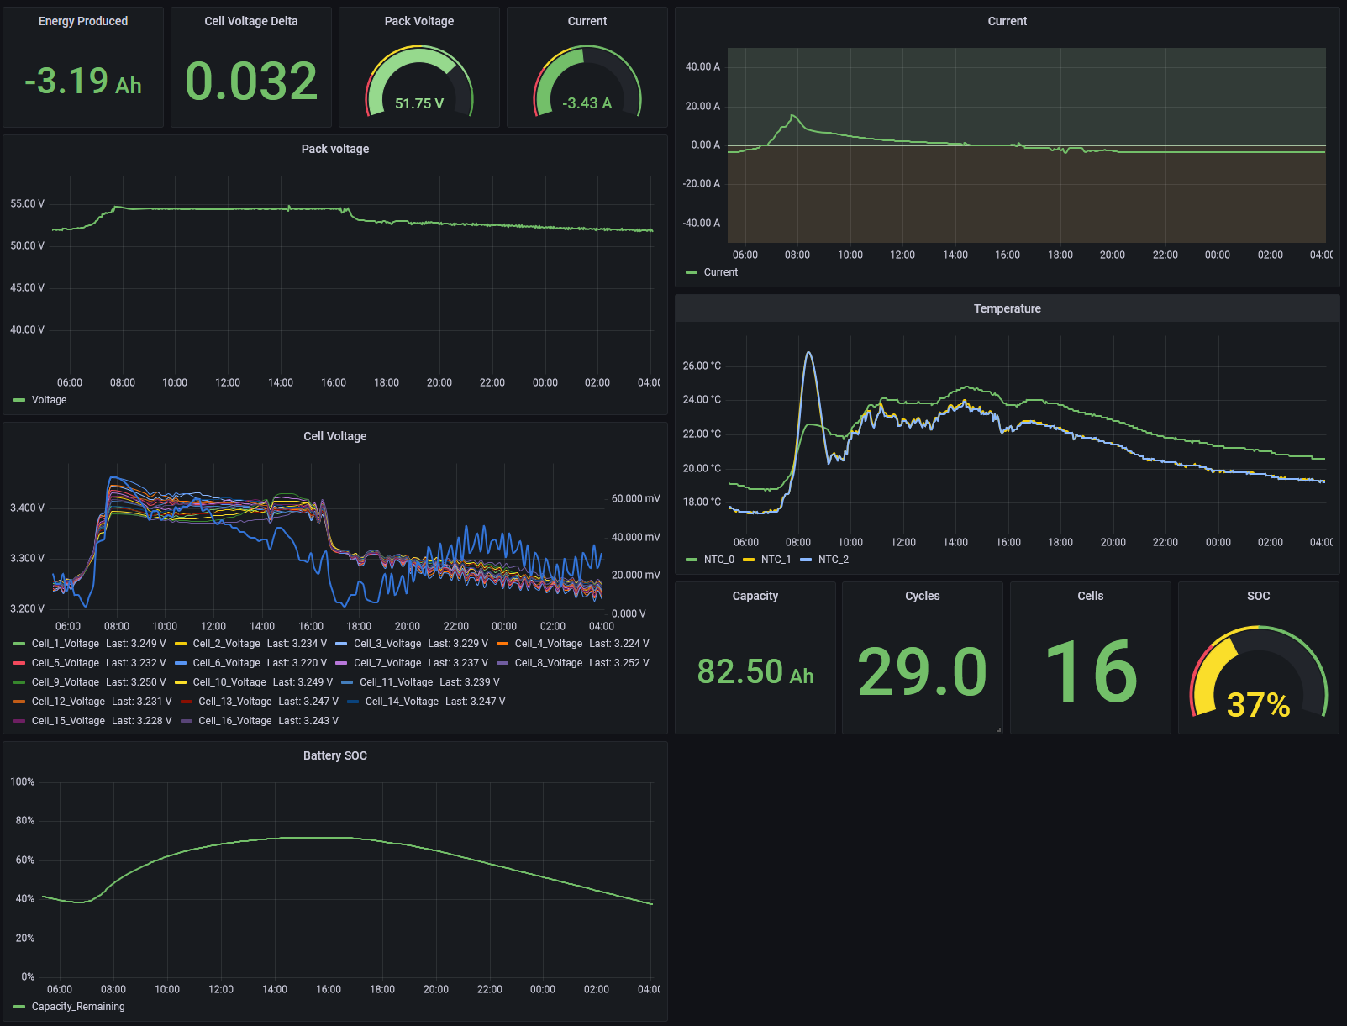This screenshot has height=1026, width=1347.
Task: Click the Cell_10_Voltage yellow color swatch
Action: coord(181,682)
